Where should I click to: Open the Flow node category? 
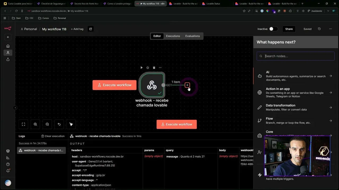point(295,121)
